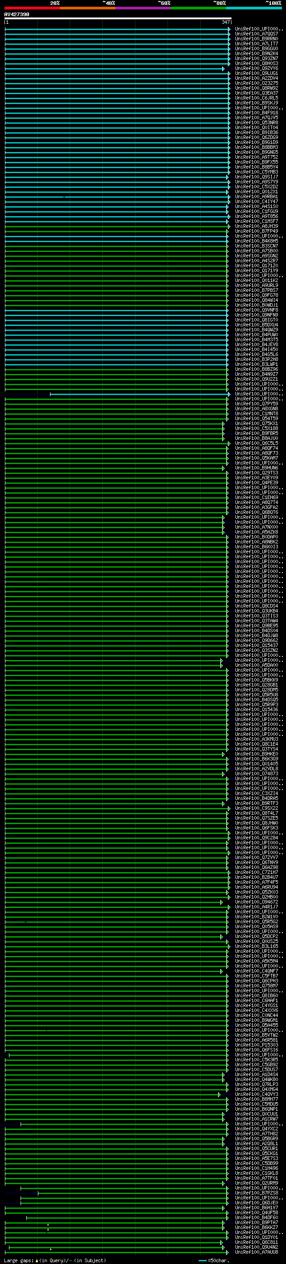Select label UniRef100_A9T752
The width and height of the screenshot is (286, 1264).
[257, 157]
